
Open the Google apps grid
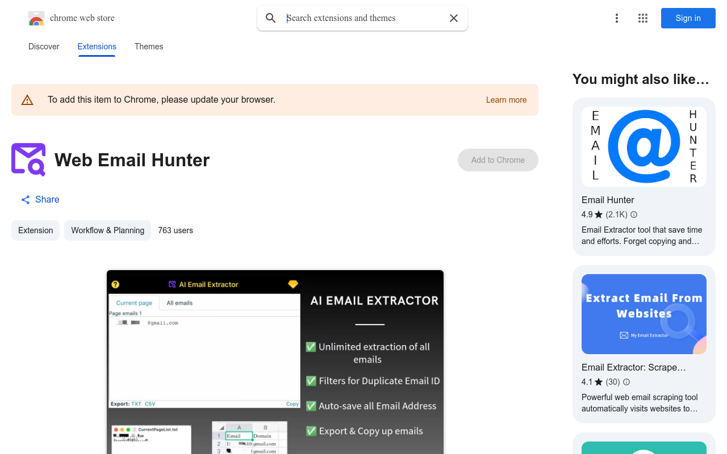(x=643, y=18)
